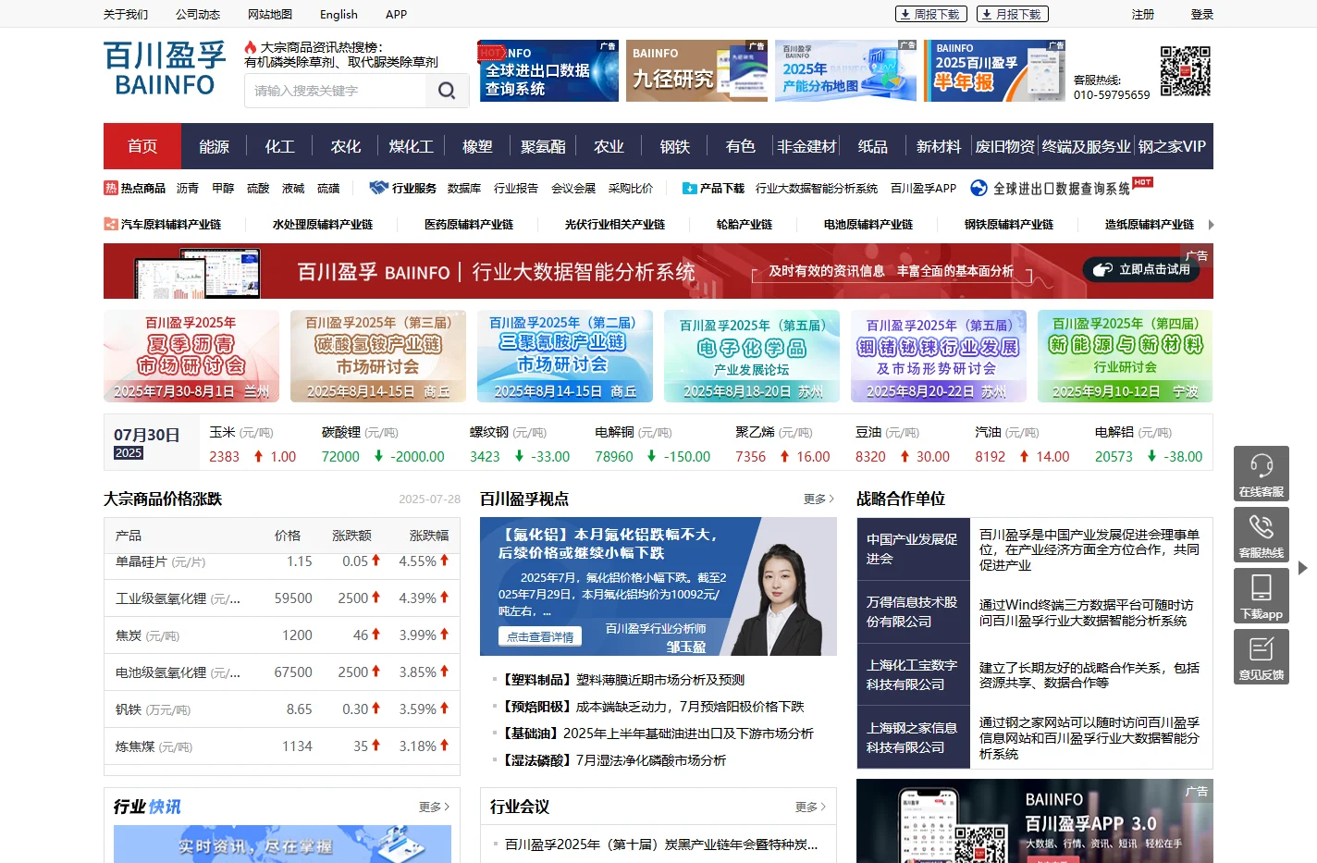Select the 农化 navigation tab
The height and width of the screenshot is (863, 1317).
coord(345,146)
